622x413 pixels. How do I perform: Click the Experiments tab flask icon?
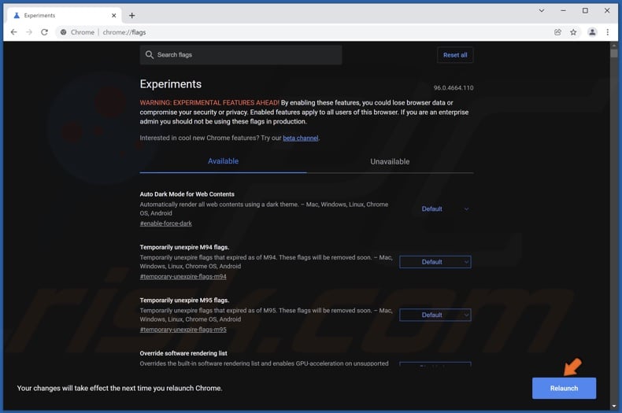pos(17,16)
